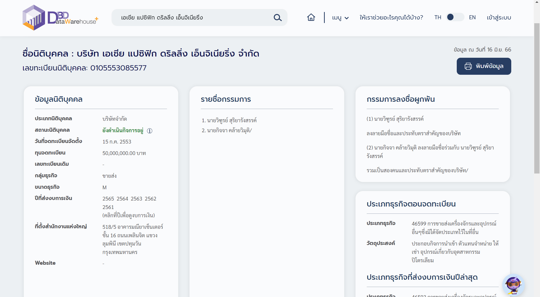Click the search magnifier icon
The image size is (540, 297).
(277, 17)
